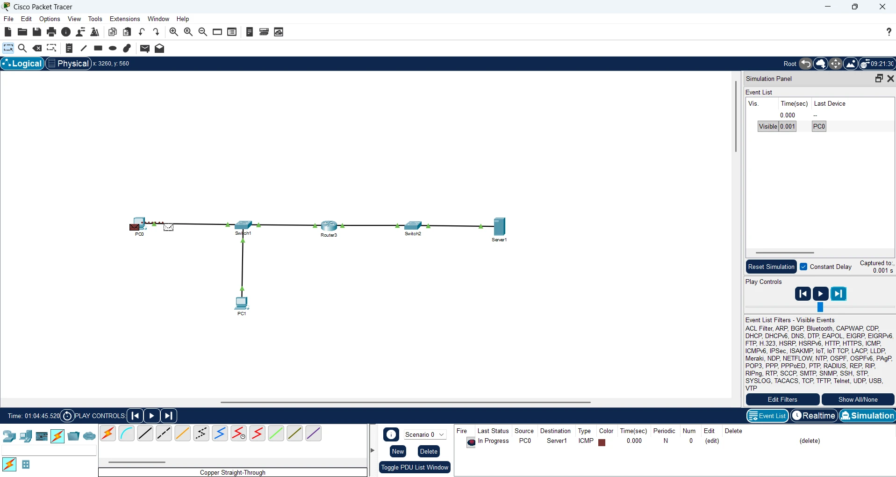Open Edit Filters for events
This screenshot has height=477, width=896.
(x=782, y=399)
